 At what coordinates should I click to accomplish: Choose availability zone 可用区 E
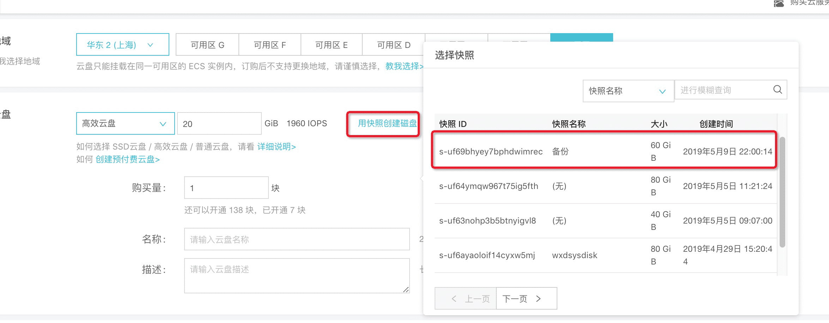click(332, 45)
